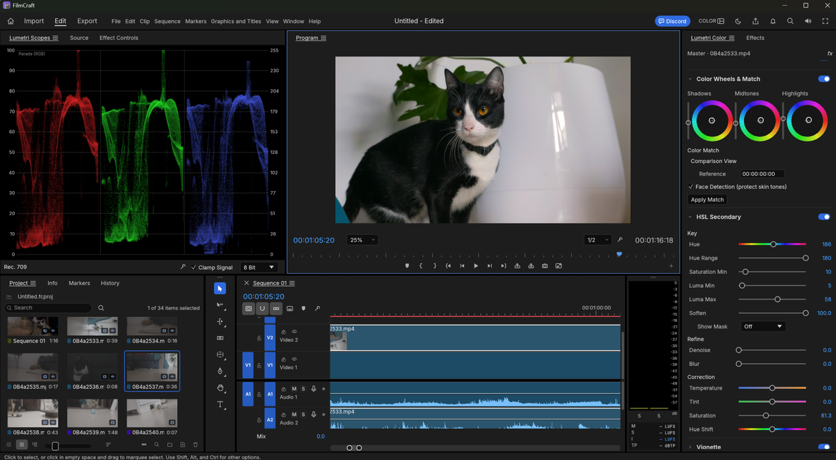
Task: Switch project panel to list view
Action: pos(9,445)
